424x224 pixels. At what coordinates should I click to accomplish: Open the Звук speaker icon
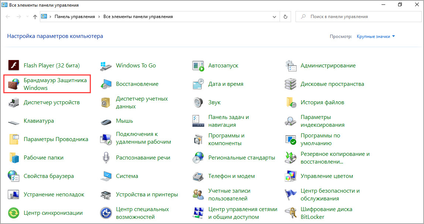pos(198,102)
